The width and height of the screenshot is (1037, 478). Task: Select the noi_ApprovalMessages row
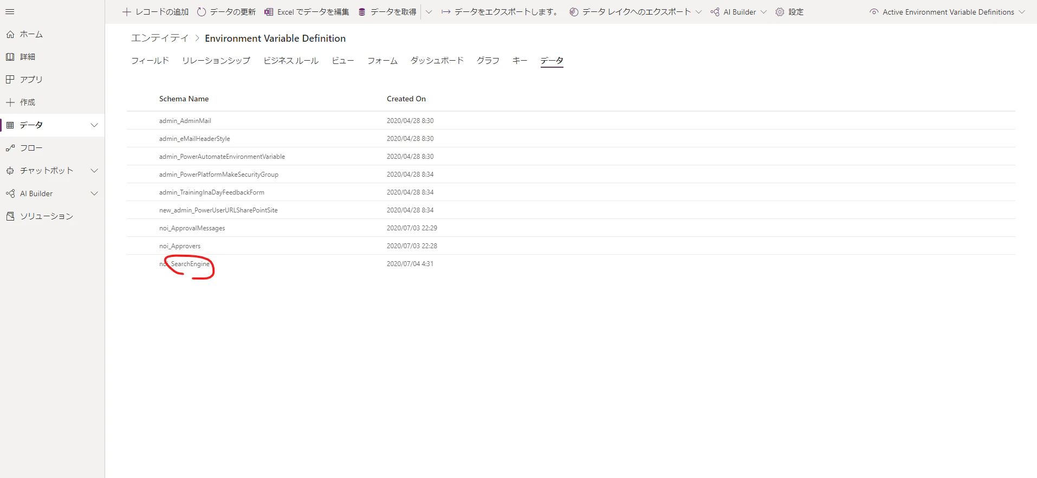coord(571,228)
